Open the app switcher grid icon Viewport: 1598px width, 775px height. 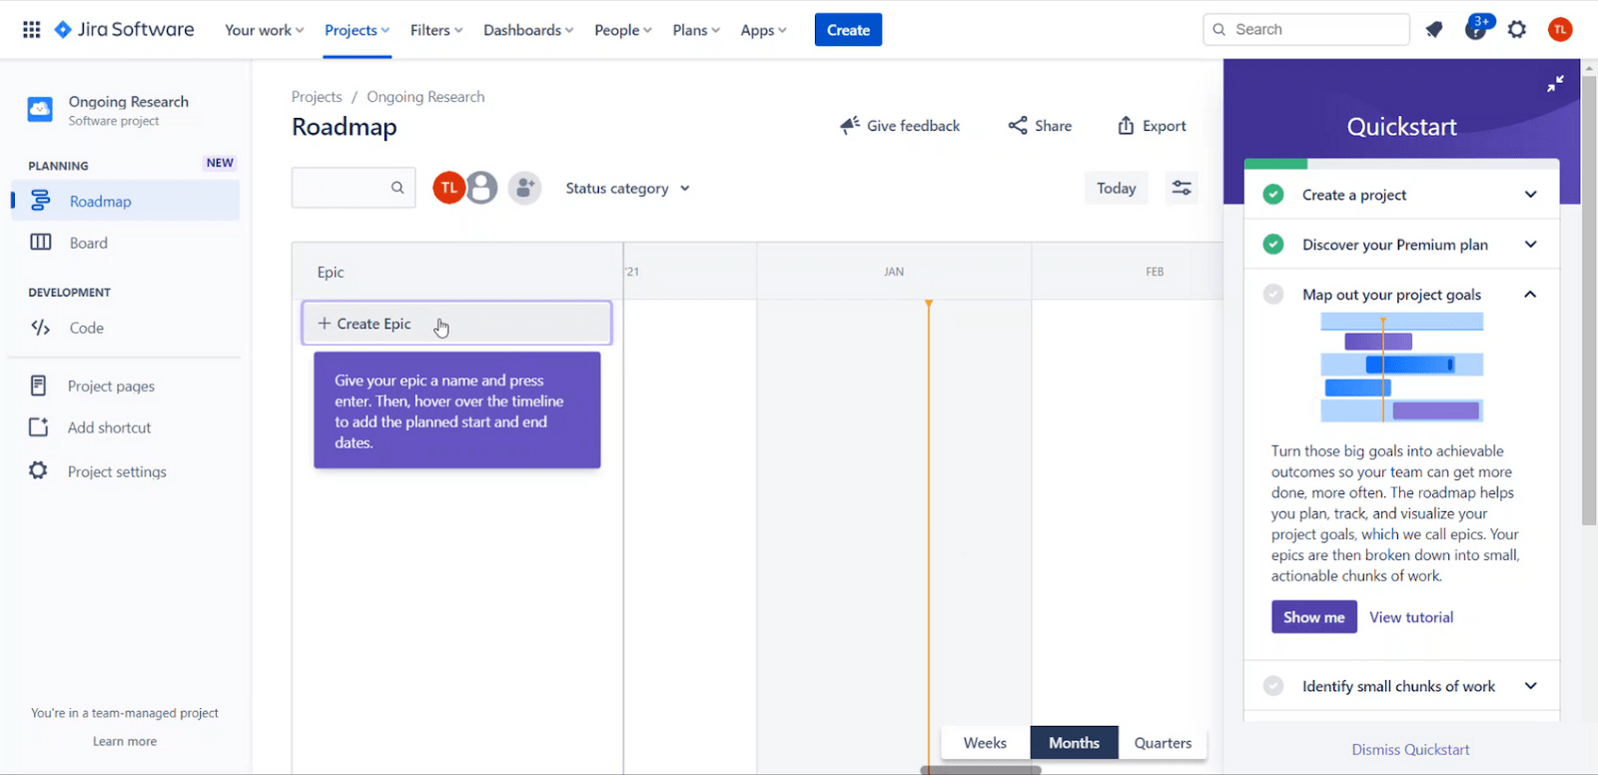click(x=32, y=30)
